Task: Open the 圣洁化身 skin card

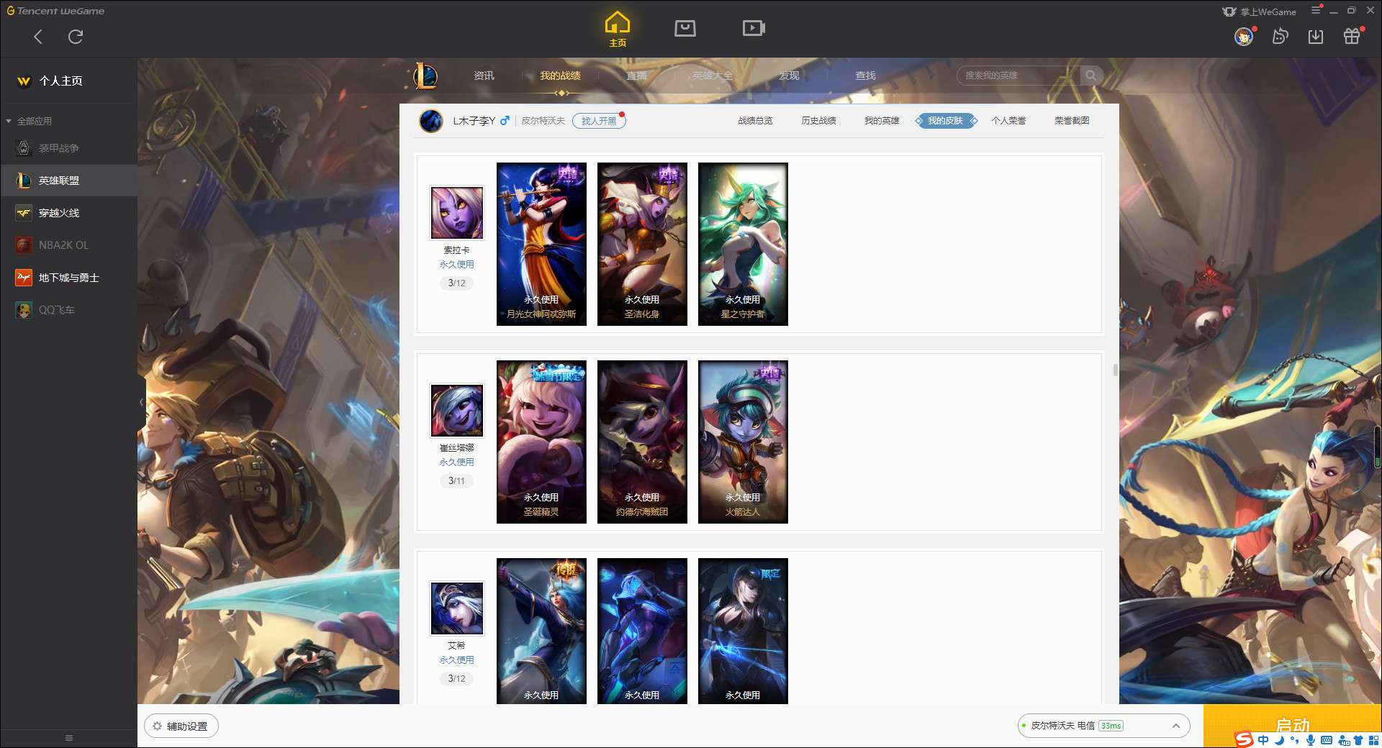Action: (642, 244)
